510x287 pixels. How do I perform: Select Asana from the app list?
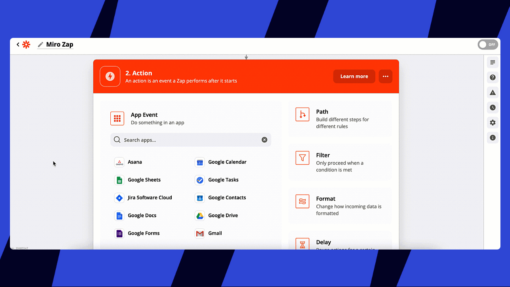tap(135, 162)
